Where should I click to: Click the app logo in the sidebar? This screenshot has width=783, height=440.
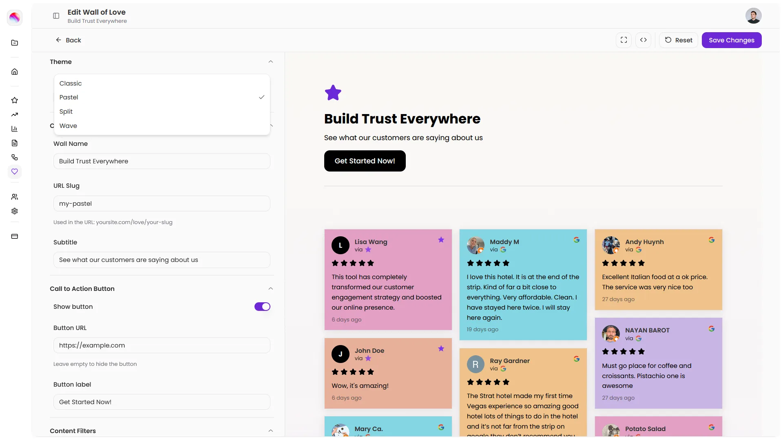click(x=15, y=18)
